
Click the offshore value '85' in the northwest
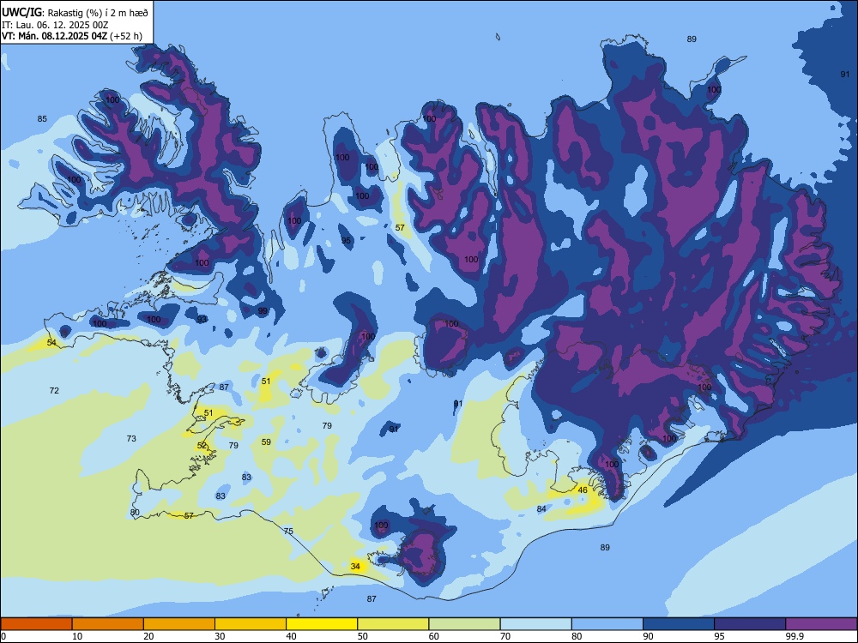42,118
